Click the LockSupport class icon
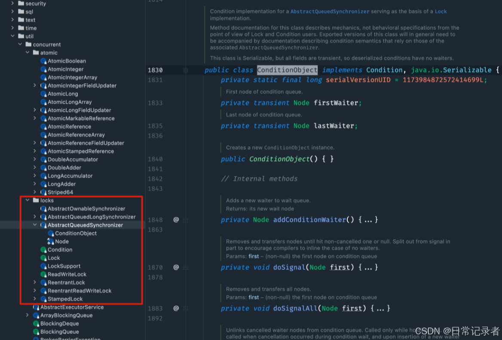502x340 pixels. click(43, 266)
